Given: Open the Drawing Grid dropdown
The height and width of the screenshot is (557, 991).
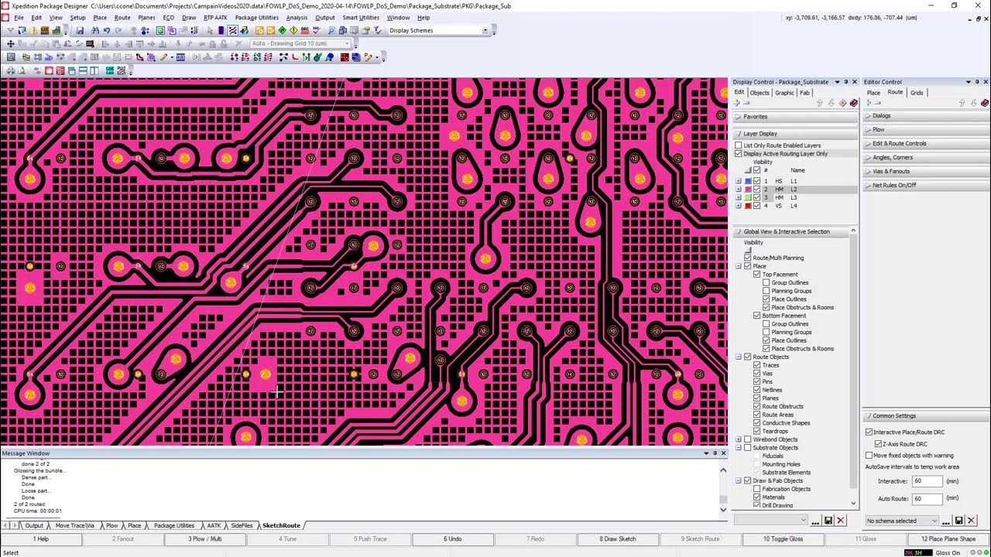Looking at the screenshot, I should pos(347,44).
